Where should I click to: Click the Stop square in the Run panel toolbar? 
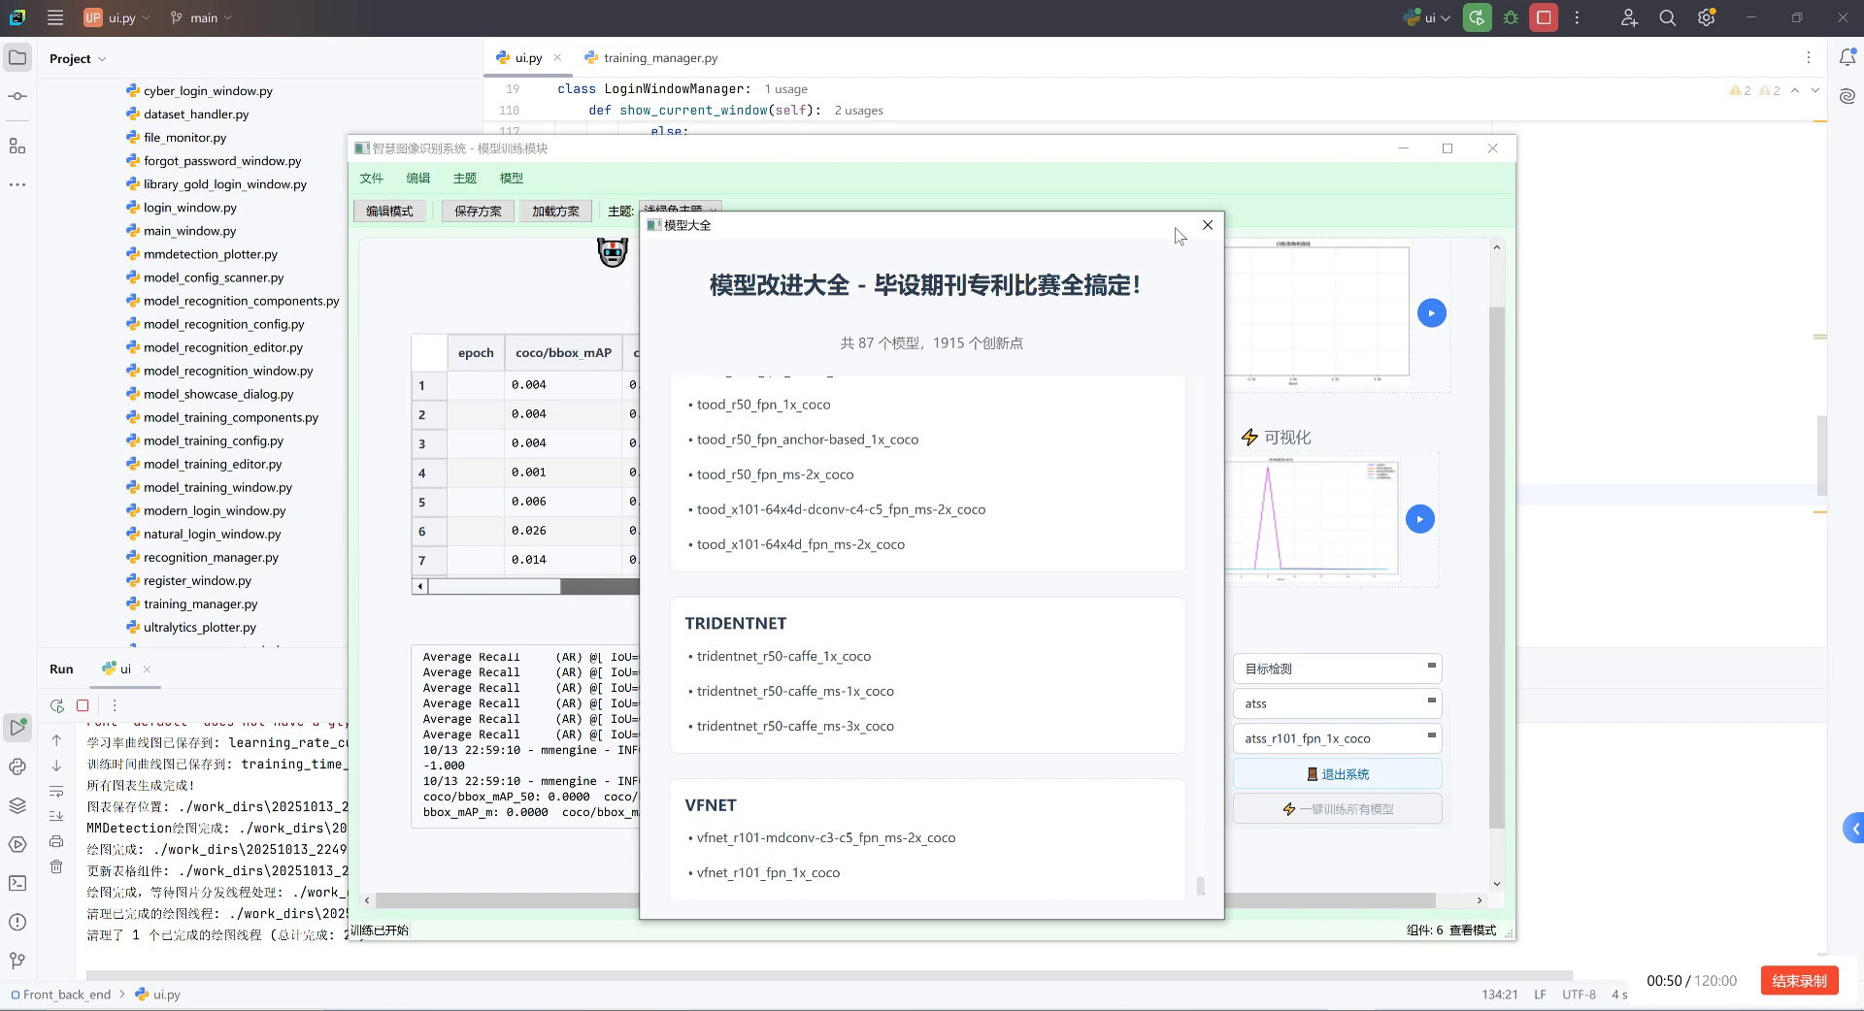pyautogui.click(x=83, y=705)
